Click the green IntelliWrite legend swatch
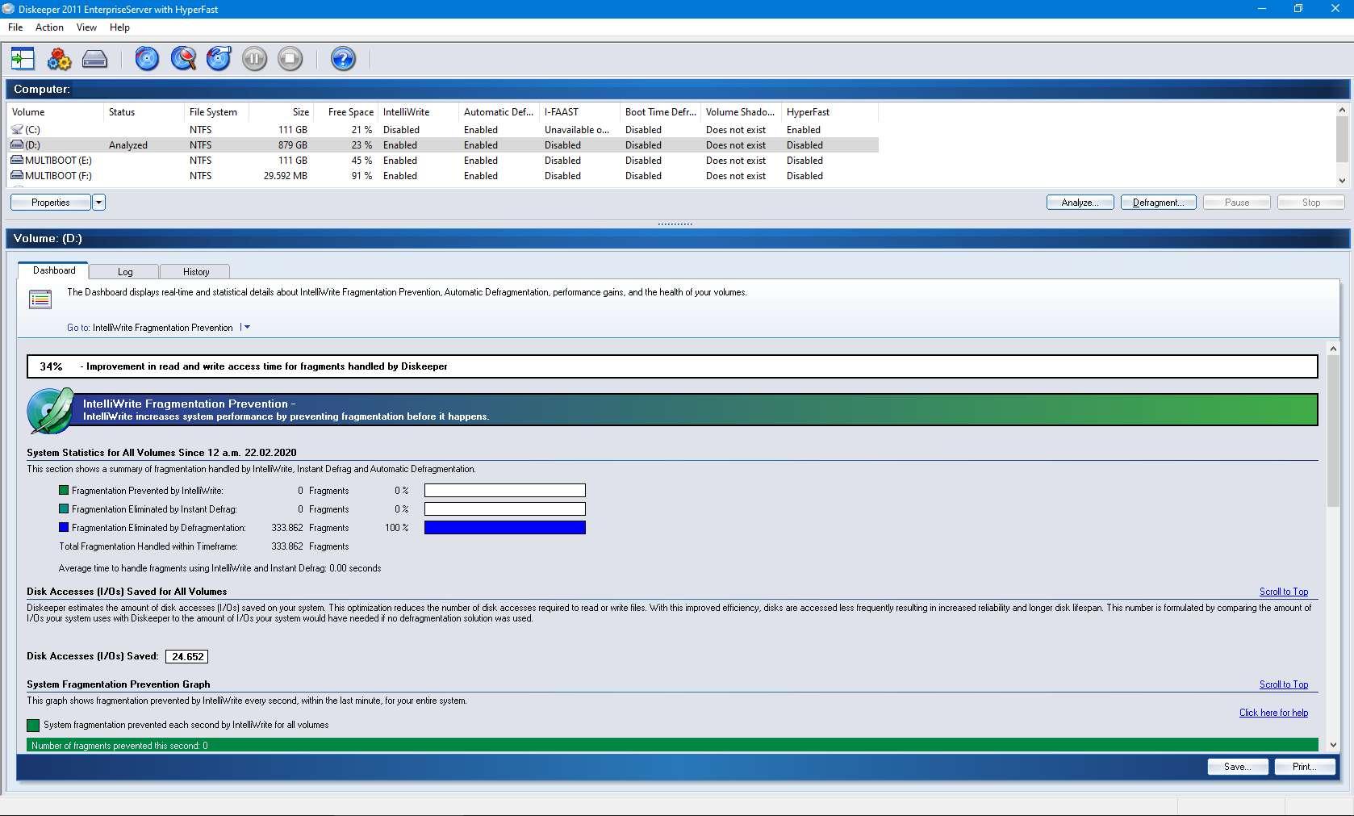 (x=64, y=491)
